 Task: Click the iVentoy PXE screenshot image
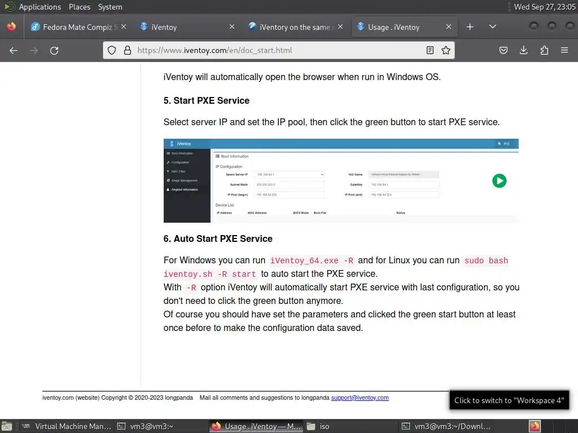pyautogui.click(x=341, y=180)
